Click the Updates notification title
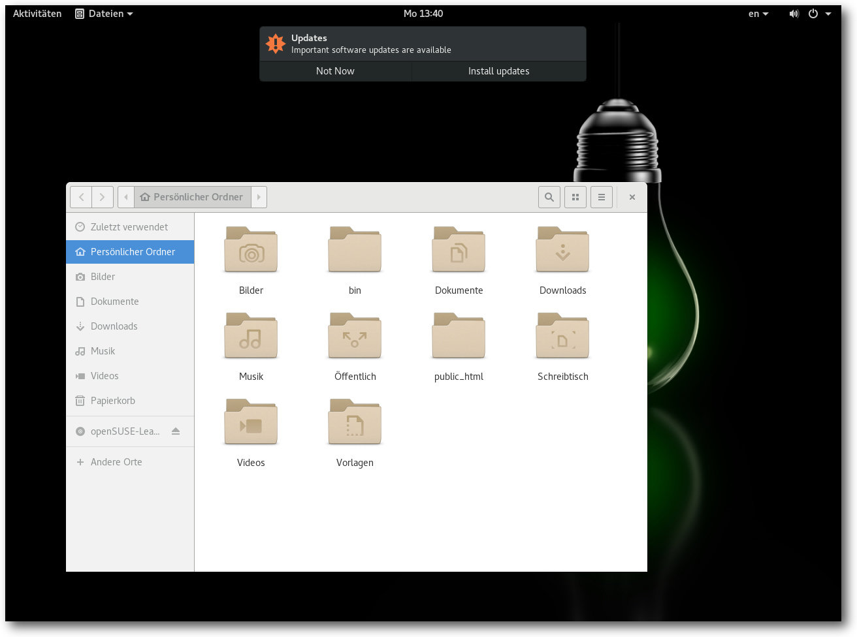The image size is (857, 637). [x=309, y=38]
